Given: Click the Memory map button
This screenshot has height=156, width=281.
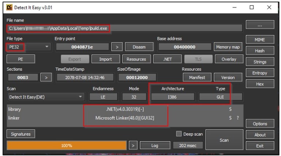Looking at the screenshot, I should click(228, 47).
